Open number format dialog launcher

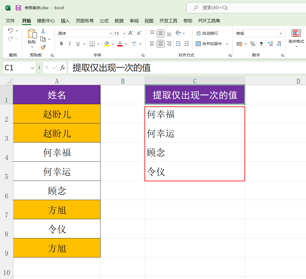pyautogui.click(x=282, y=55)
